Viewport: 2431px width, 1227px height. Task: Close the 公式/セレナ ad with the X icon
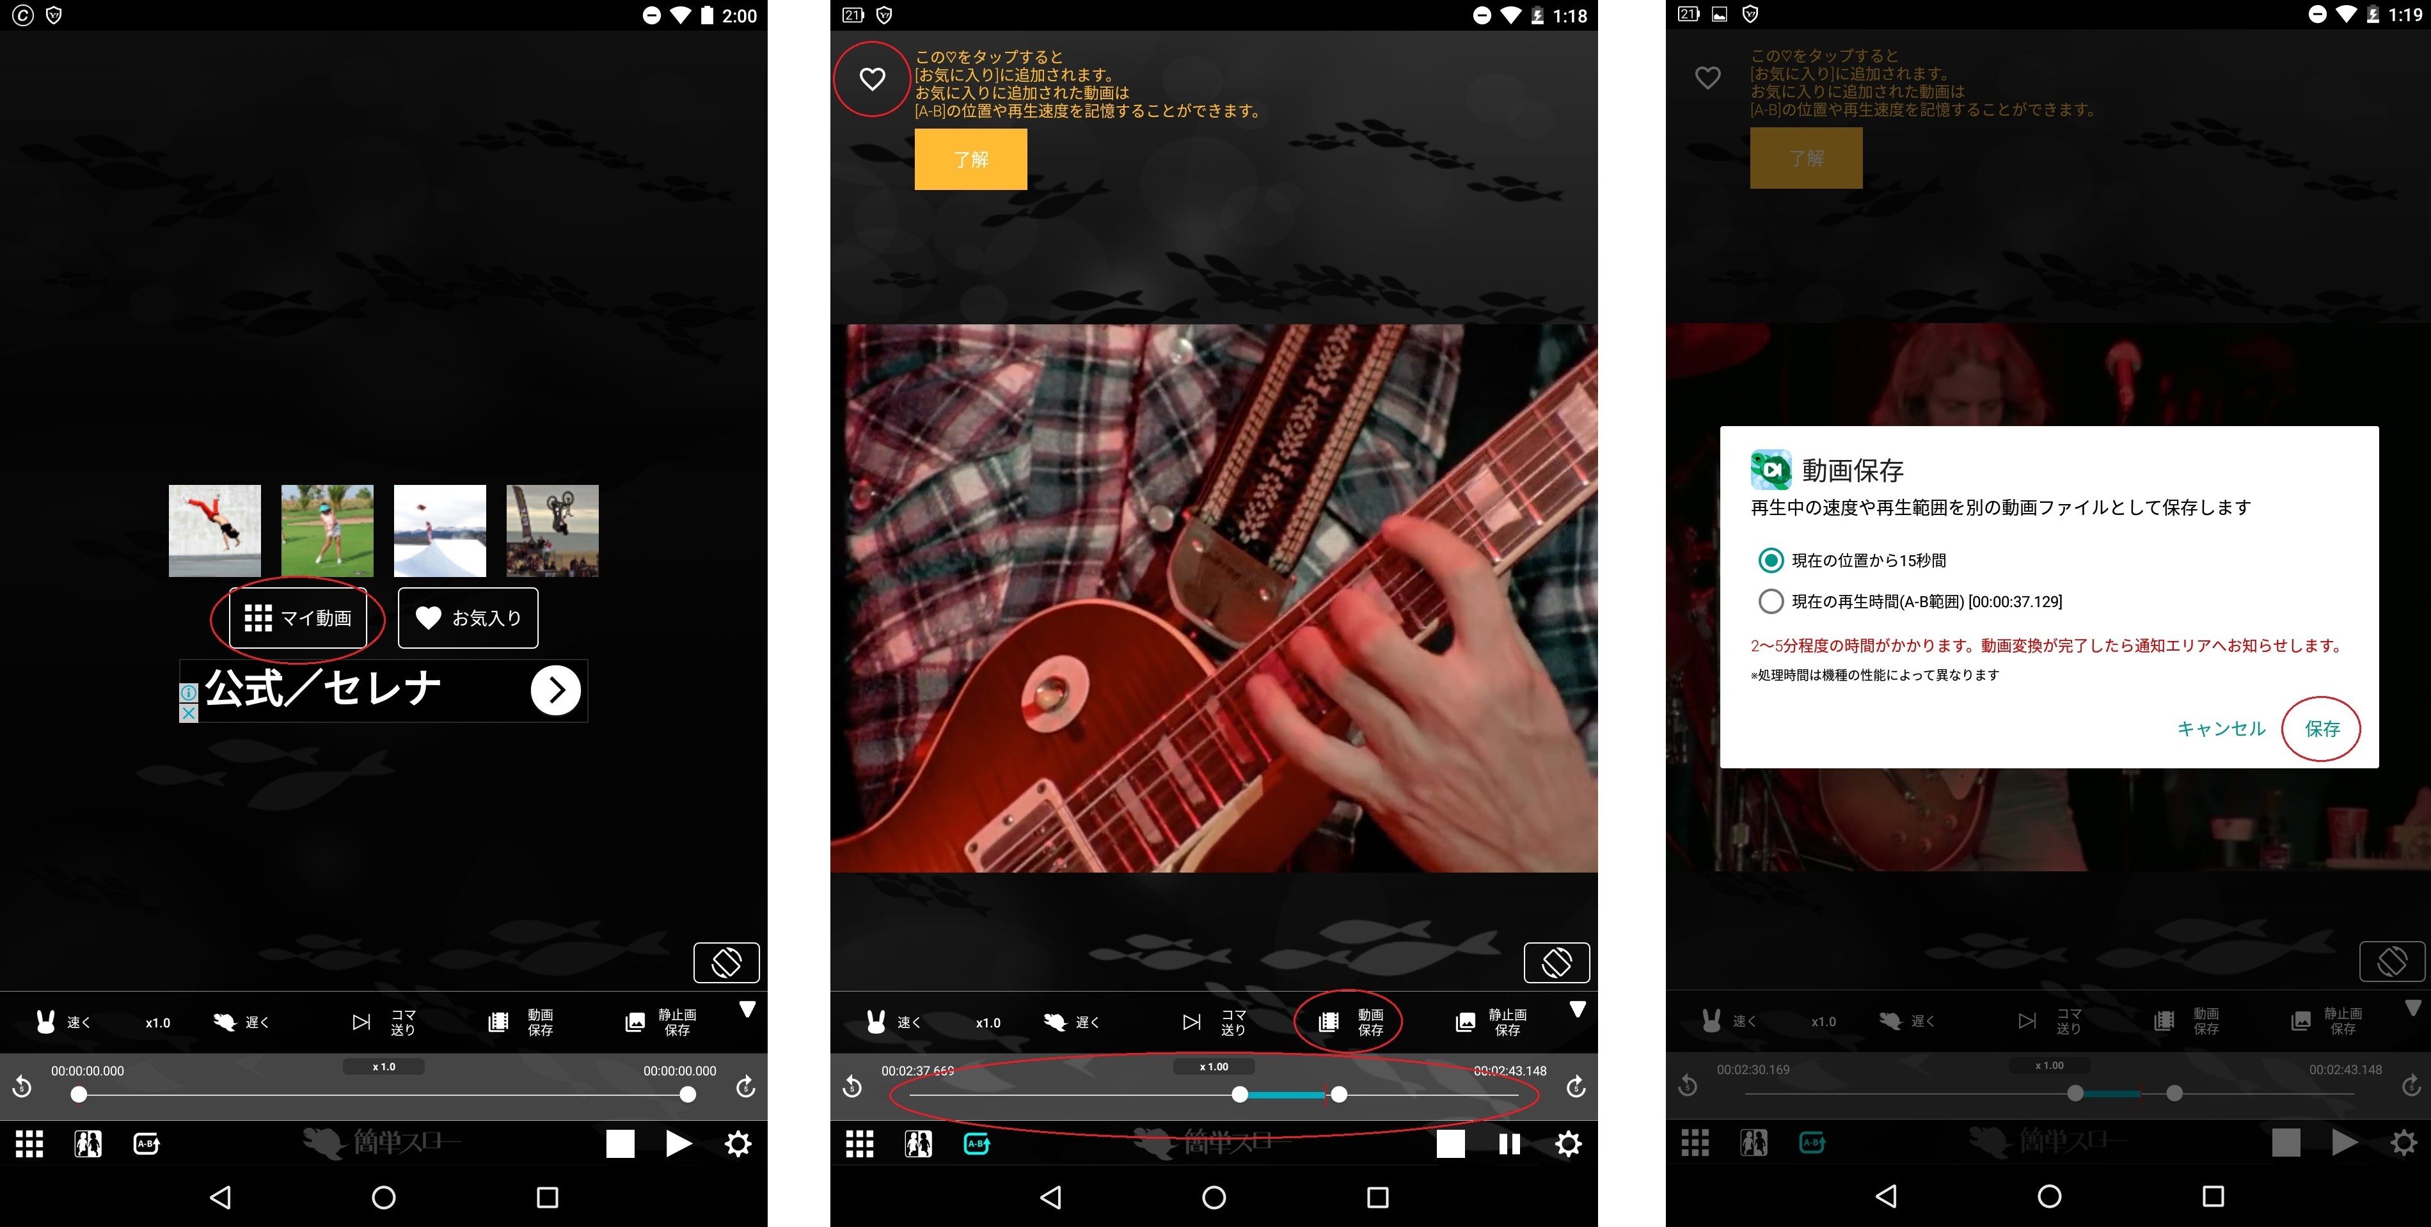coord(189,713)
